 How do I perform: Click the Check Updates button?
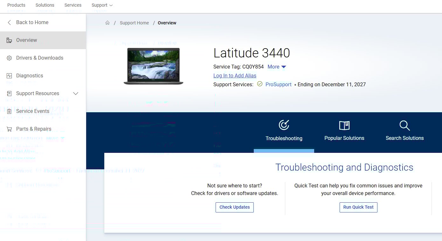tap(235, 207)
